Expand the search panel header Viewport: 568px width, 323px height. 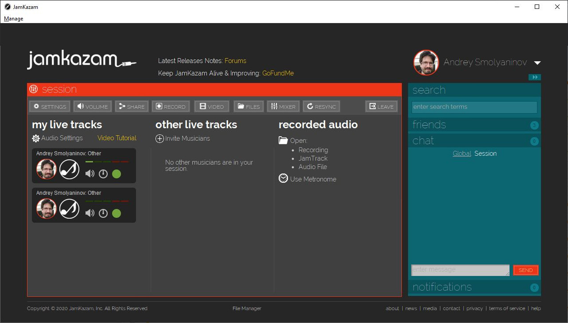tap(474, 90)
